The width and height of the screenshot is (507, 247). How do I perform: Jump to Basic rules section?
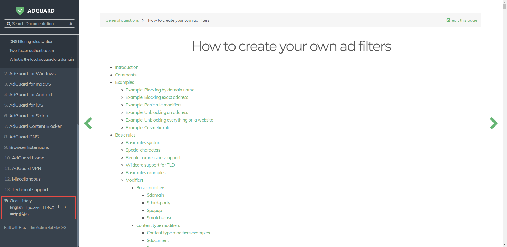(125, 135)
